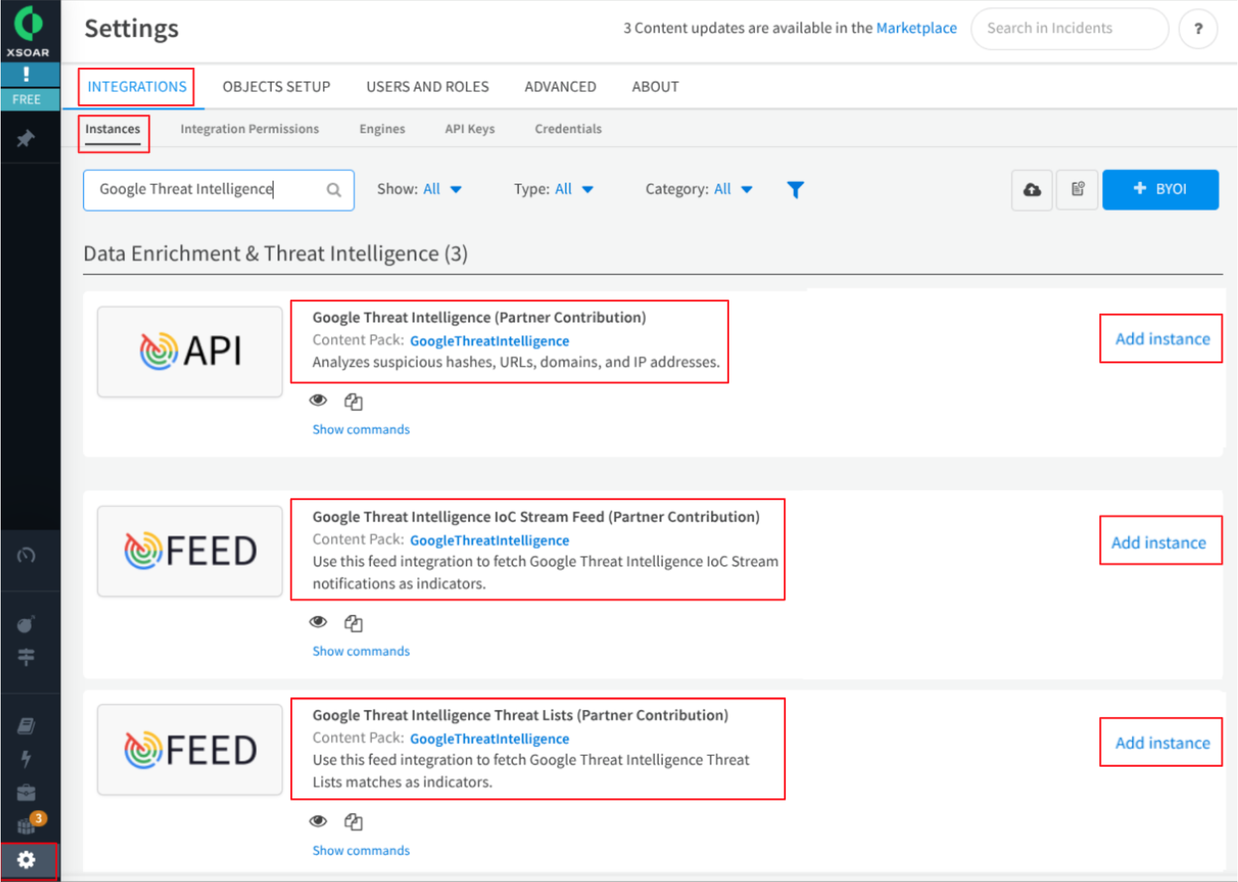This screenshot has height=882, width=1238.
Task: Click copy icon under Threat Lists integration
Action: point(353,822)
